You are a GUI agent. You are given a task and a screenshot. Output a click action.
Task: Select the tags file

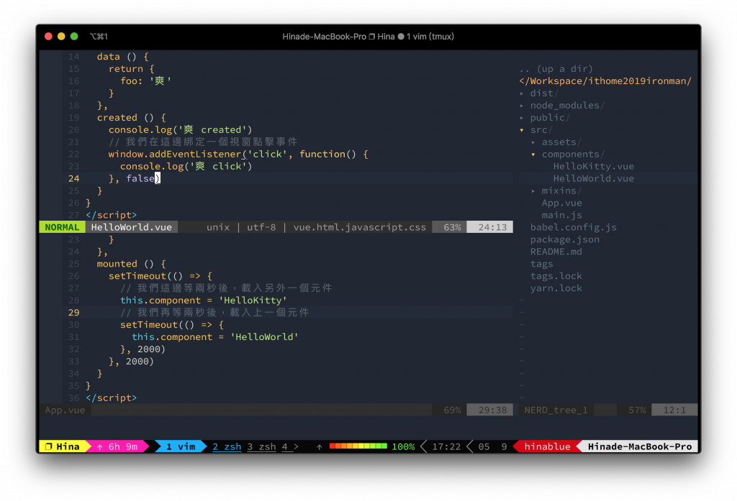541,264
